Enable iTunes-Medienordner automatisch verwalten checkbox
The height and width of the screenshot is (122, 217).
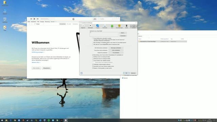point(93,38)
